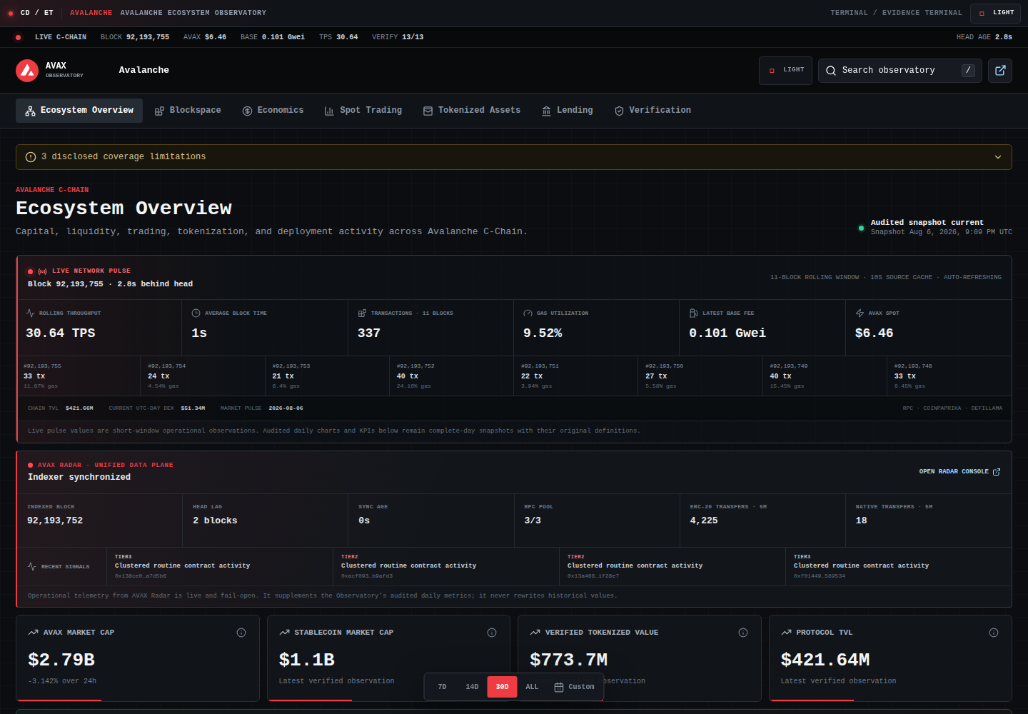Click the AVAX Spot lightning icon
Screen dimensions: 1028x714
click(x=860, y=313)
